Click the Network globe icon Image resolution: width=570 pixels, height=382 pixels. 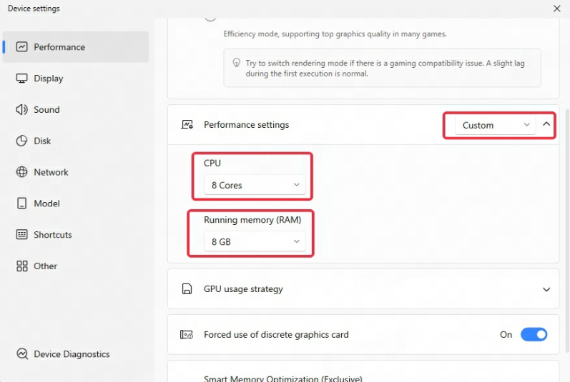point(21,172)
